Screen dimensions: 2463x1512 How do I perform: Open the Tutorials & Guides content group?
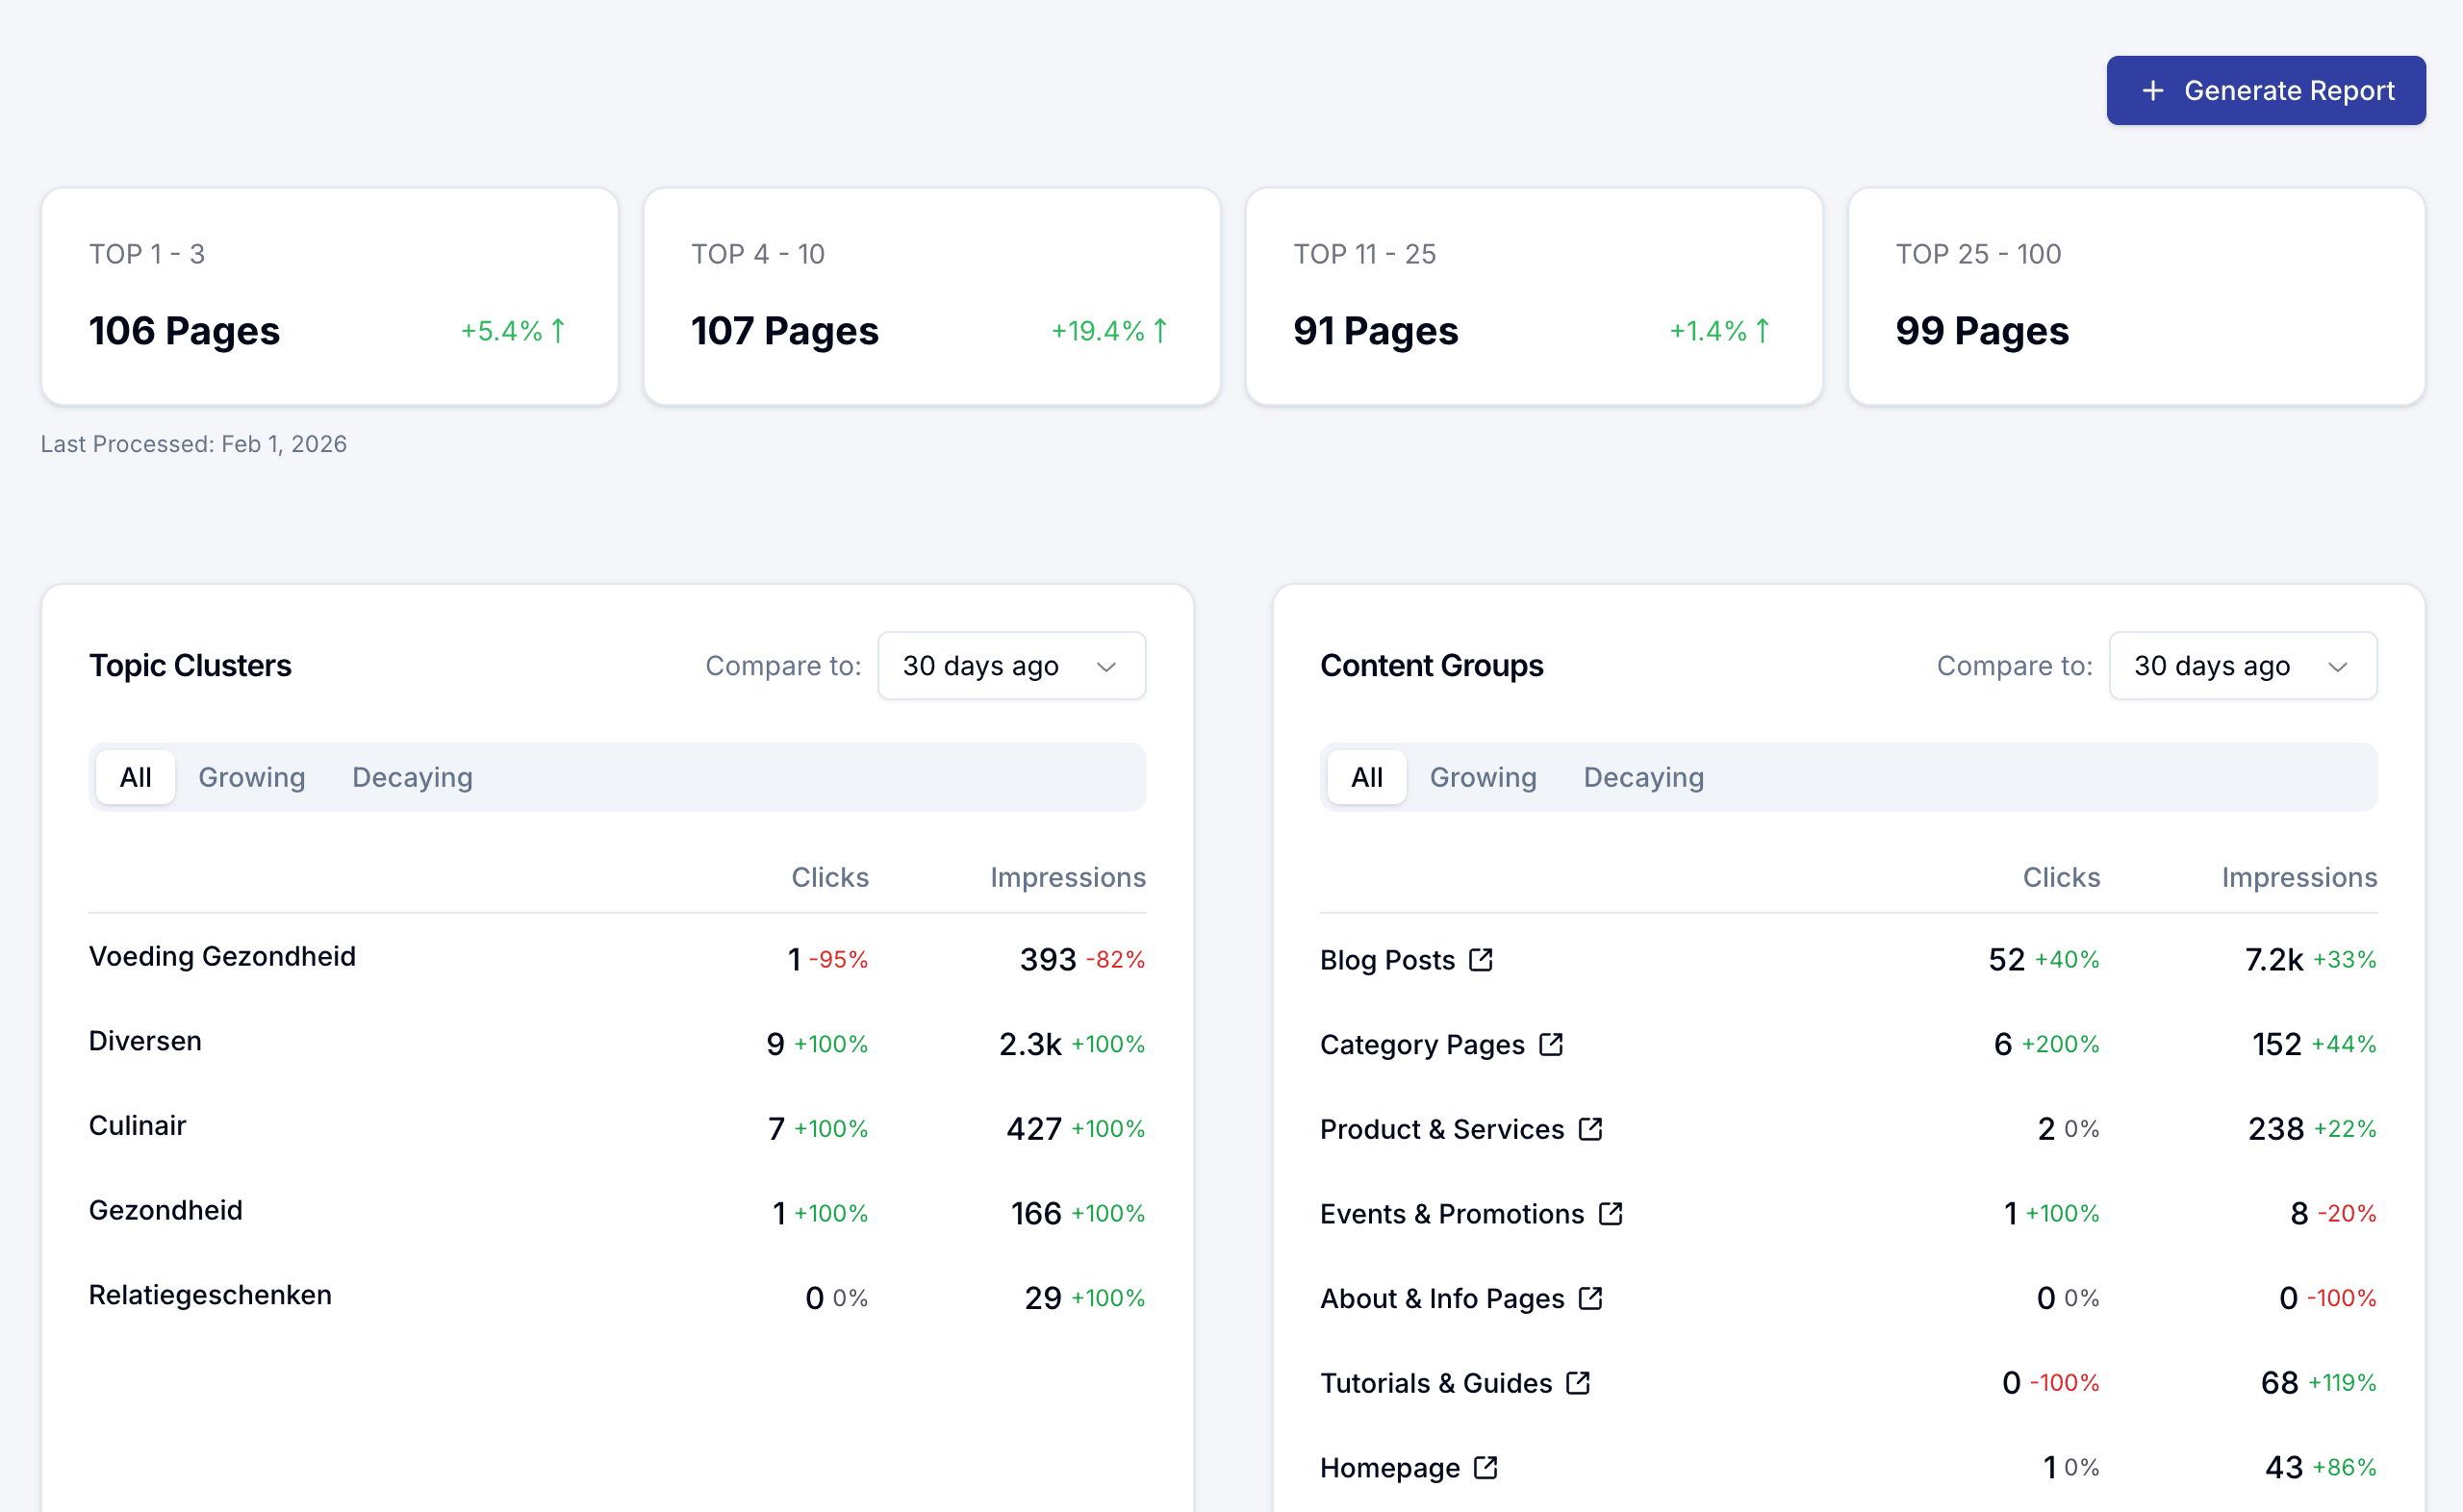pos(1436,1383)
